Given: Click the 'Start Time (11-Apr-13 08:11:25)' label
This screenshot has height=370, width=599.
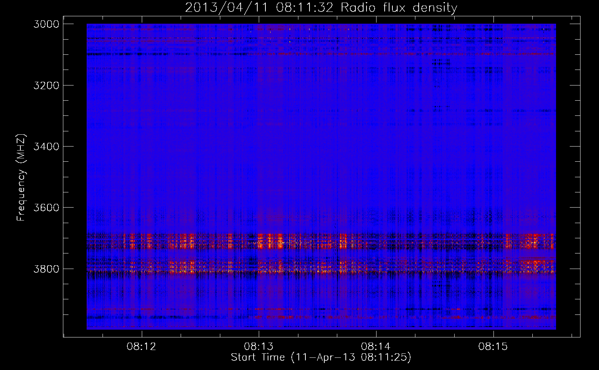Looking at the screenshot, I should [x=321, y=357].
